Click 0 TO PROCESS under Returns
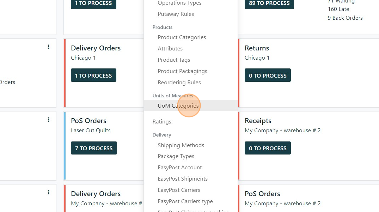 tap(268, 75)
